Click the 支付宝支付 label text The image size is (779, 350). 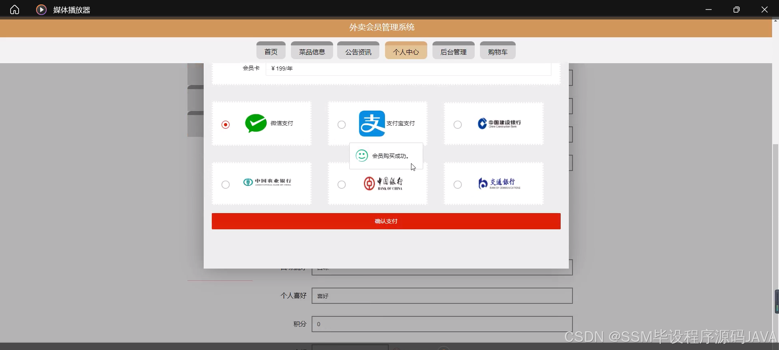tap(401, 123)
